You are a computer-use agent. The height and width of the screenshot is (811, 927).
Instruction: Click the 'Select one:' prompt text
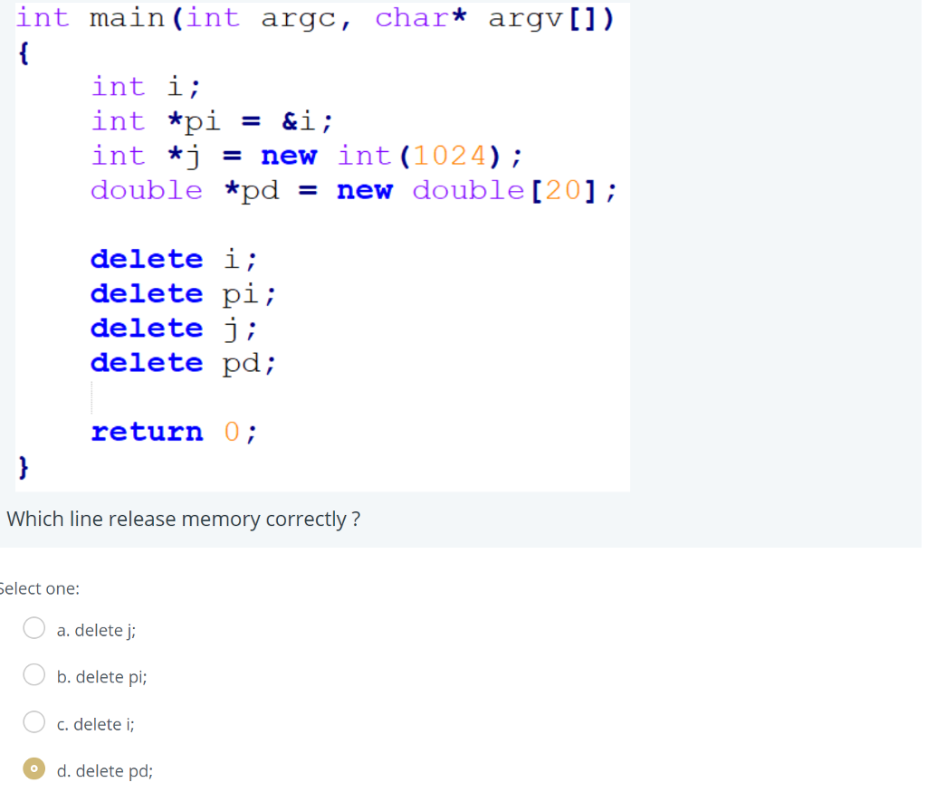39,588
